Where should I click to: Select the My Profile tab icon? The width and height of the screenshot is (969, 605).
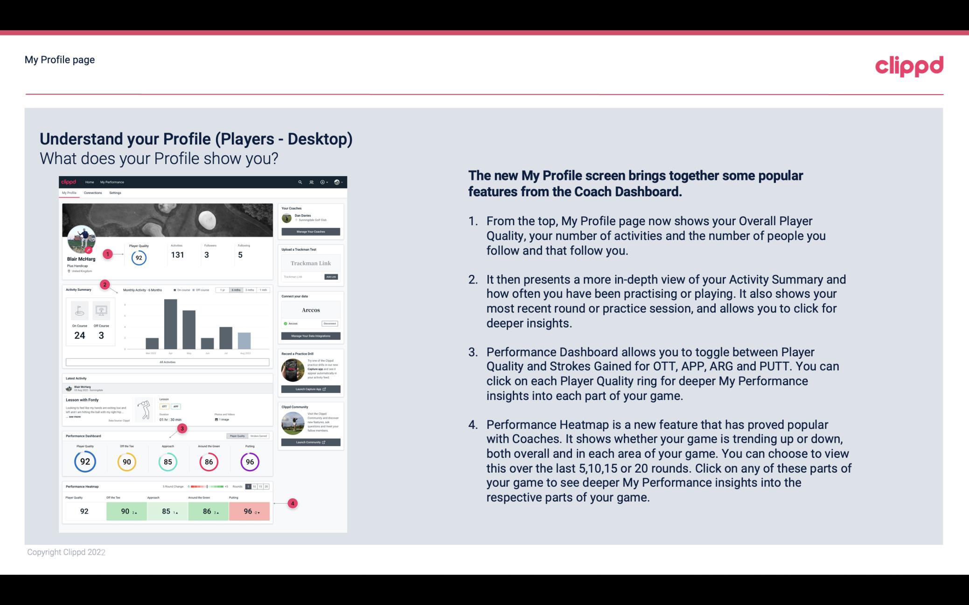click(70, 194)
